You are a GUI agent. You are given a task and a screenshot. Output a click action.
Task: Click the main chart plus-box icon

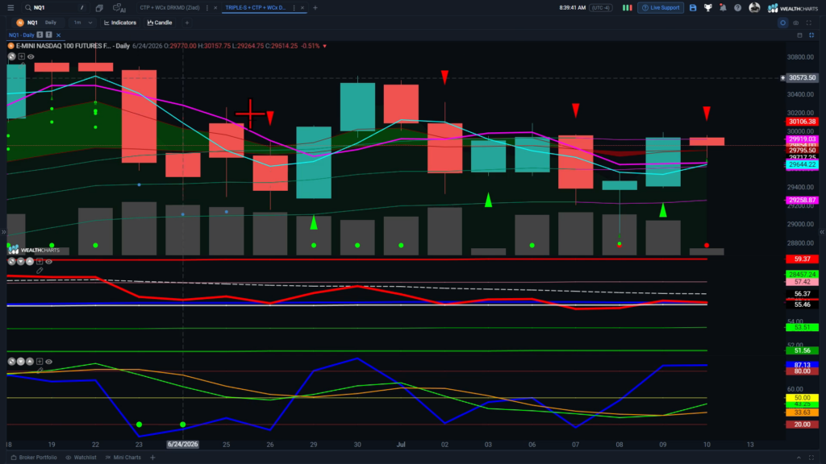(x=22, y=56)
